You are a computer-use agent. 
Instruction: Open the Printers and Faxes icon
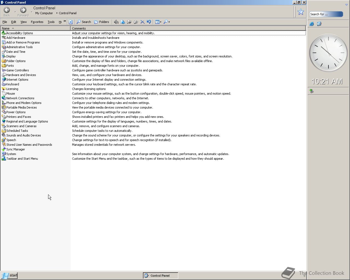point(4,117)
